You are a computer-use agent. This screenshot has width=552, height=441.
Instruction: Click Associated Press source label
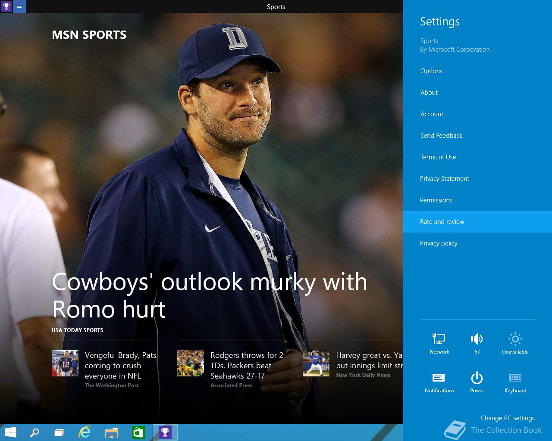click(x=231, y=385)
